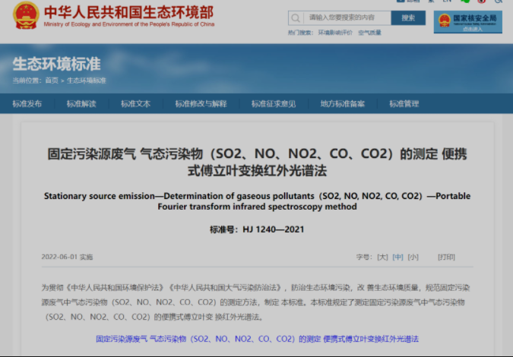Set font size to medium [中]
This screenshot has height=357, width=513.
397,257
